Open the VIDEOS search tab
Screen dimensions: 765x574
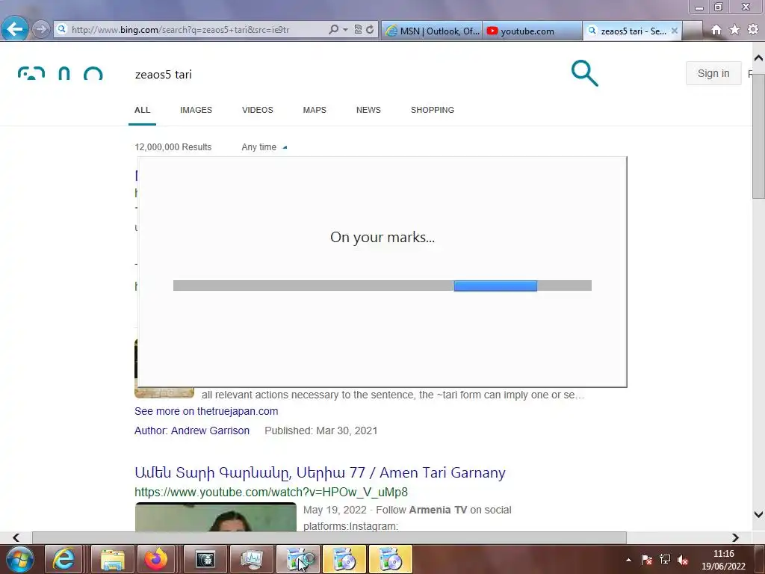258,111
